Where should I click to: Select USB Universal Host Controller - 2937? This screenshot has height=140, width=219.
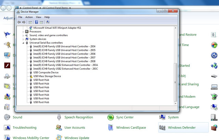pos(64,57)
